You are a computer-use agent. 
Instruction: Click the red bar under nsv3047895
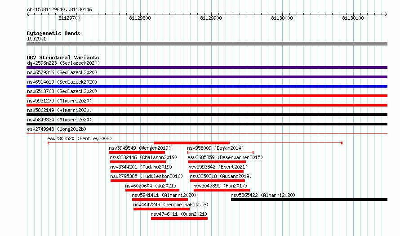222,190
